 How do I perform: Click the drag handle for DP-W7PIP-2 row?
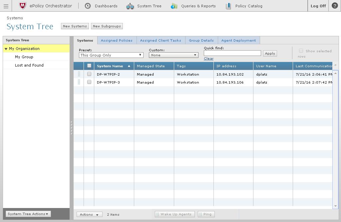click(x=79, y=74)
